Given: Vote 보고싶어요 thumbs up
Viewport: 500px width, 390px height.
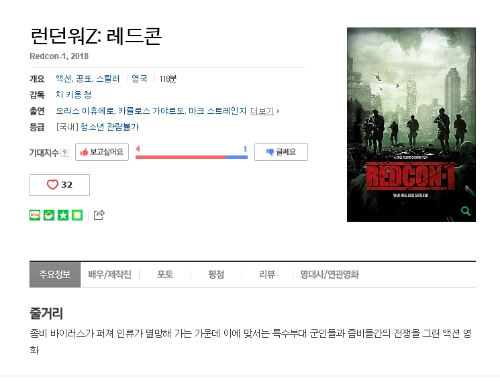Looking at the screenshot, I should coord(102,152).
